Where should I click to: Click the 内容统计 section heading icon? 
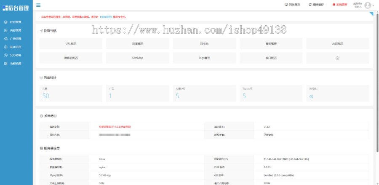point(41,78)
